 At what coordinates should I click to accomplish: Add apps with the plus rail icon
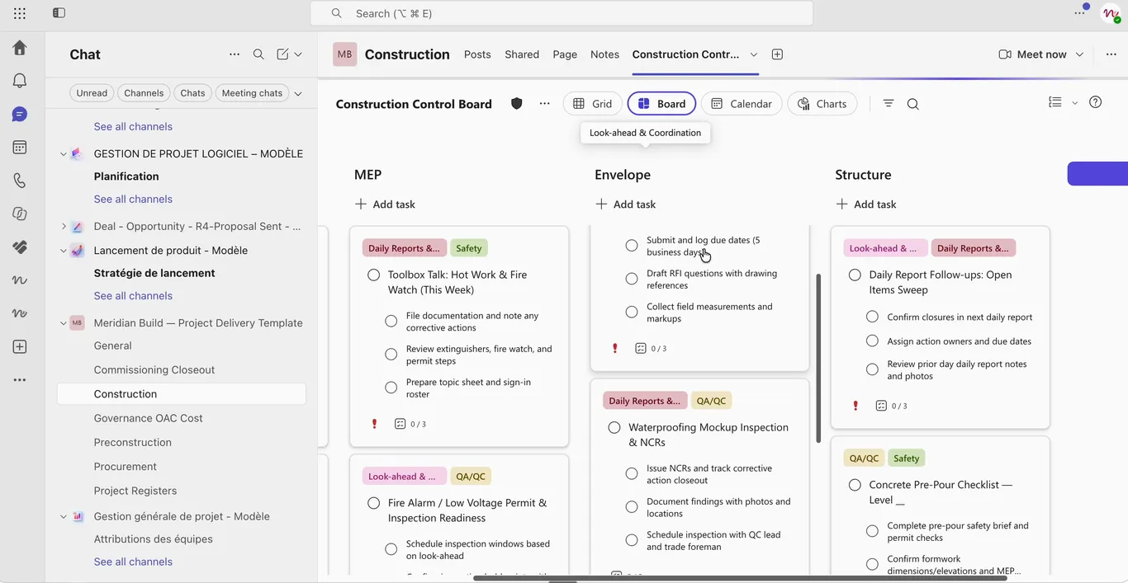[x=20, y=346]
